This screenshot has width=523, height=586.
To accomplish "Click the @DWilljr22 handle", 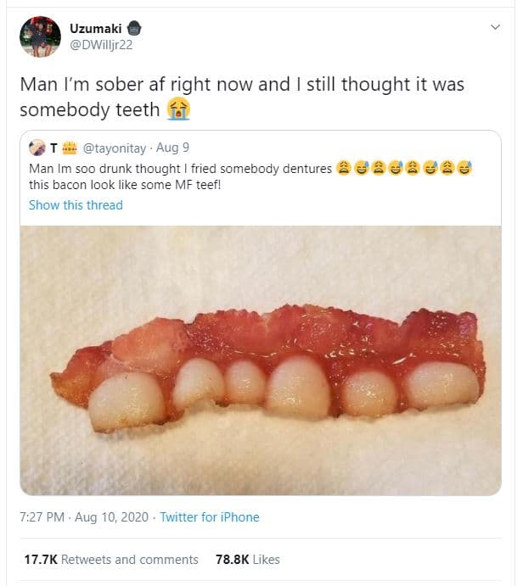I will [x=101, y=45].
